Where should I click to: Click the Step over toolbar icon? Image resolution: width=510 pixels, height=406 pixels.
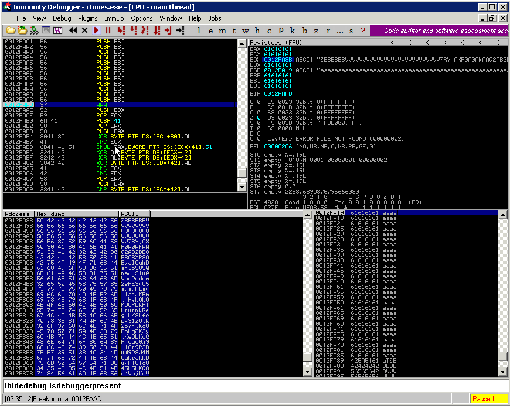click(x=133, y=31)
